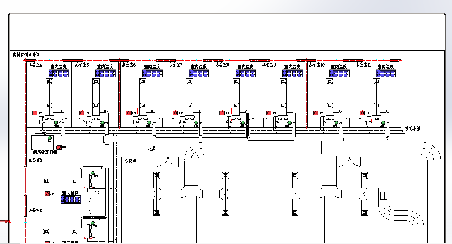Click the 办公室9 room label
This screenshot has height=244, width=452.
269,65
